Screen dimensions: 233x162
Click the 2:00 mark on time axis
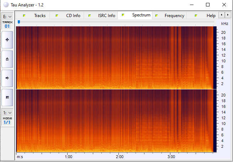pos(120,157)
